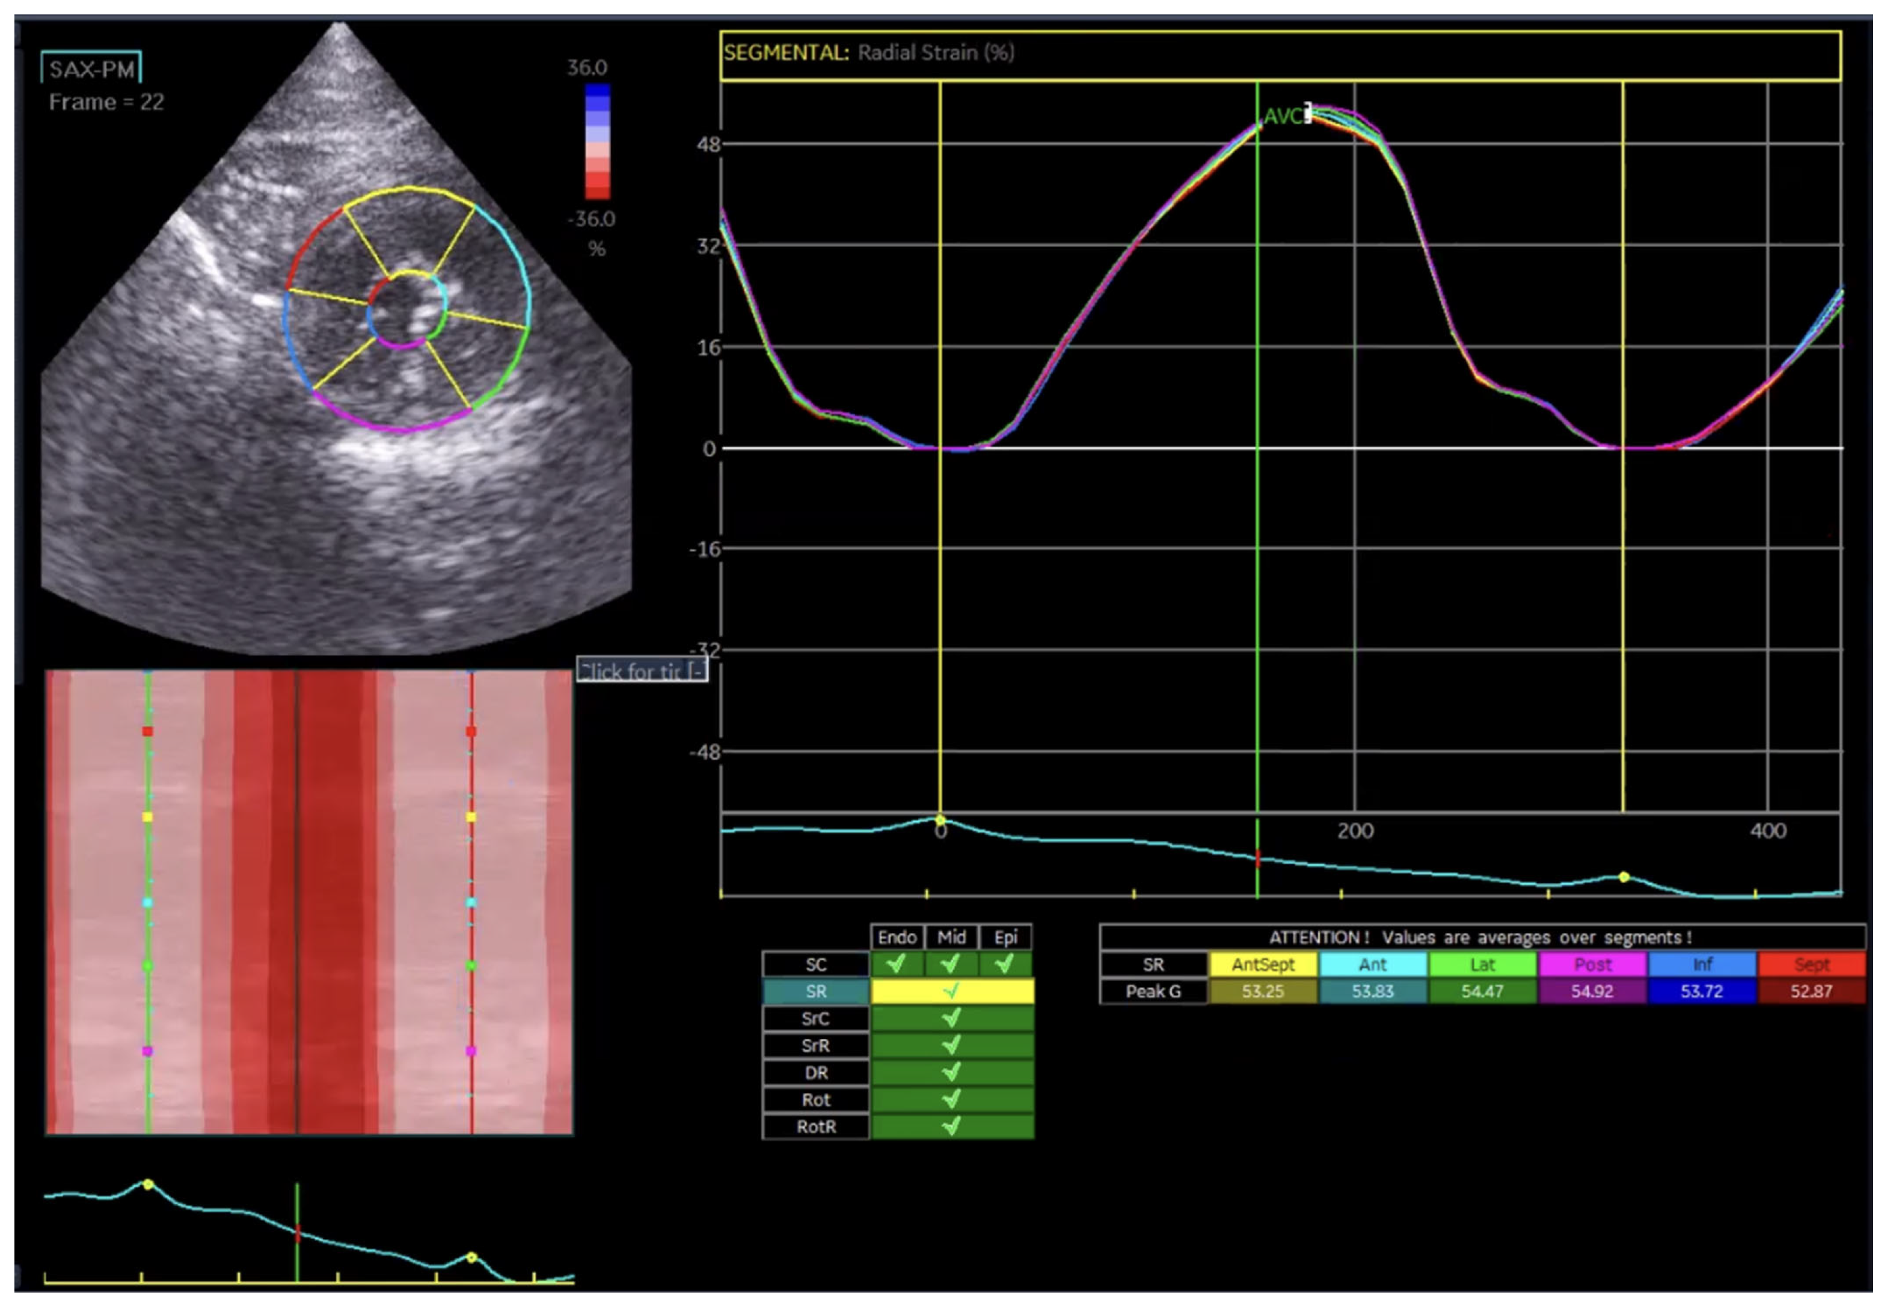Image resolution: width=1890 pixels, height=1307 pixels.
Task: Click the Peak G row label
Action: 1153,991
